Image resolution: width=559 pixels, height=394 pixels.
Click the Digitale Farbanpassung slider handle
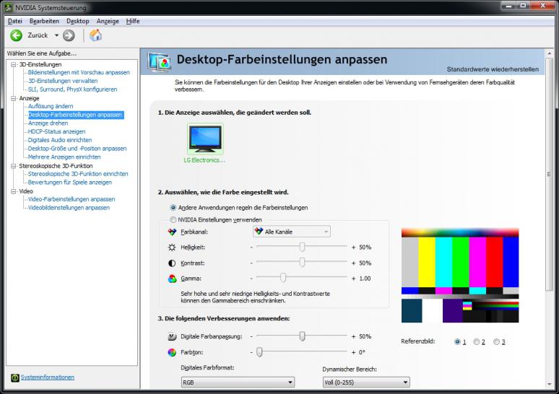(x=302, y=336)
